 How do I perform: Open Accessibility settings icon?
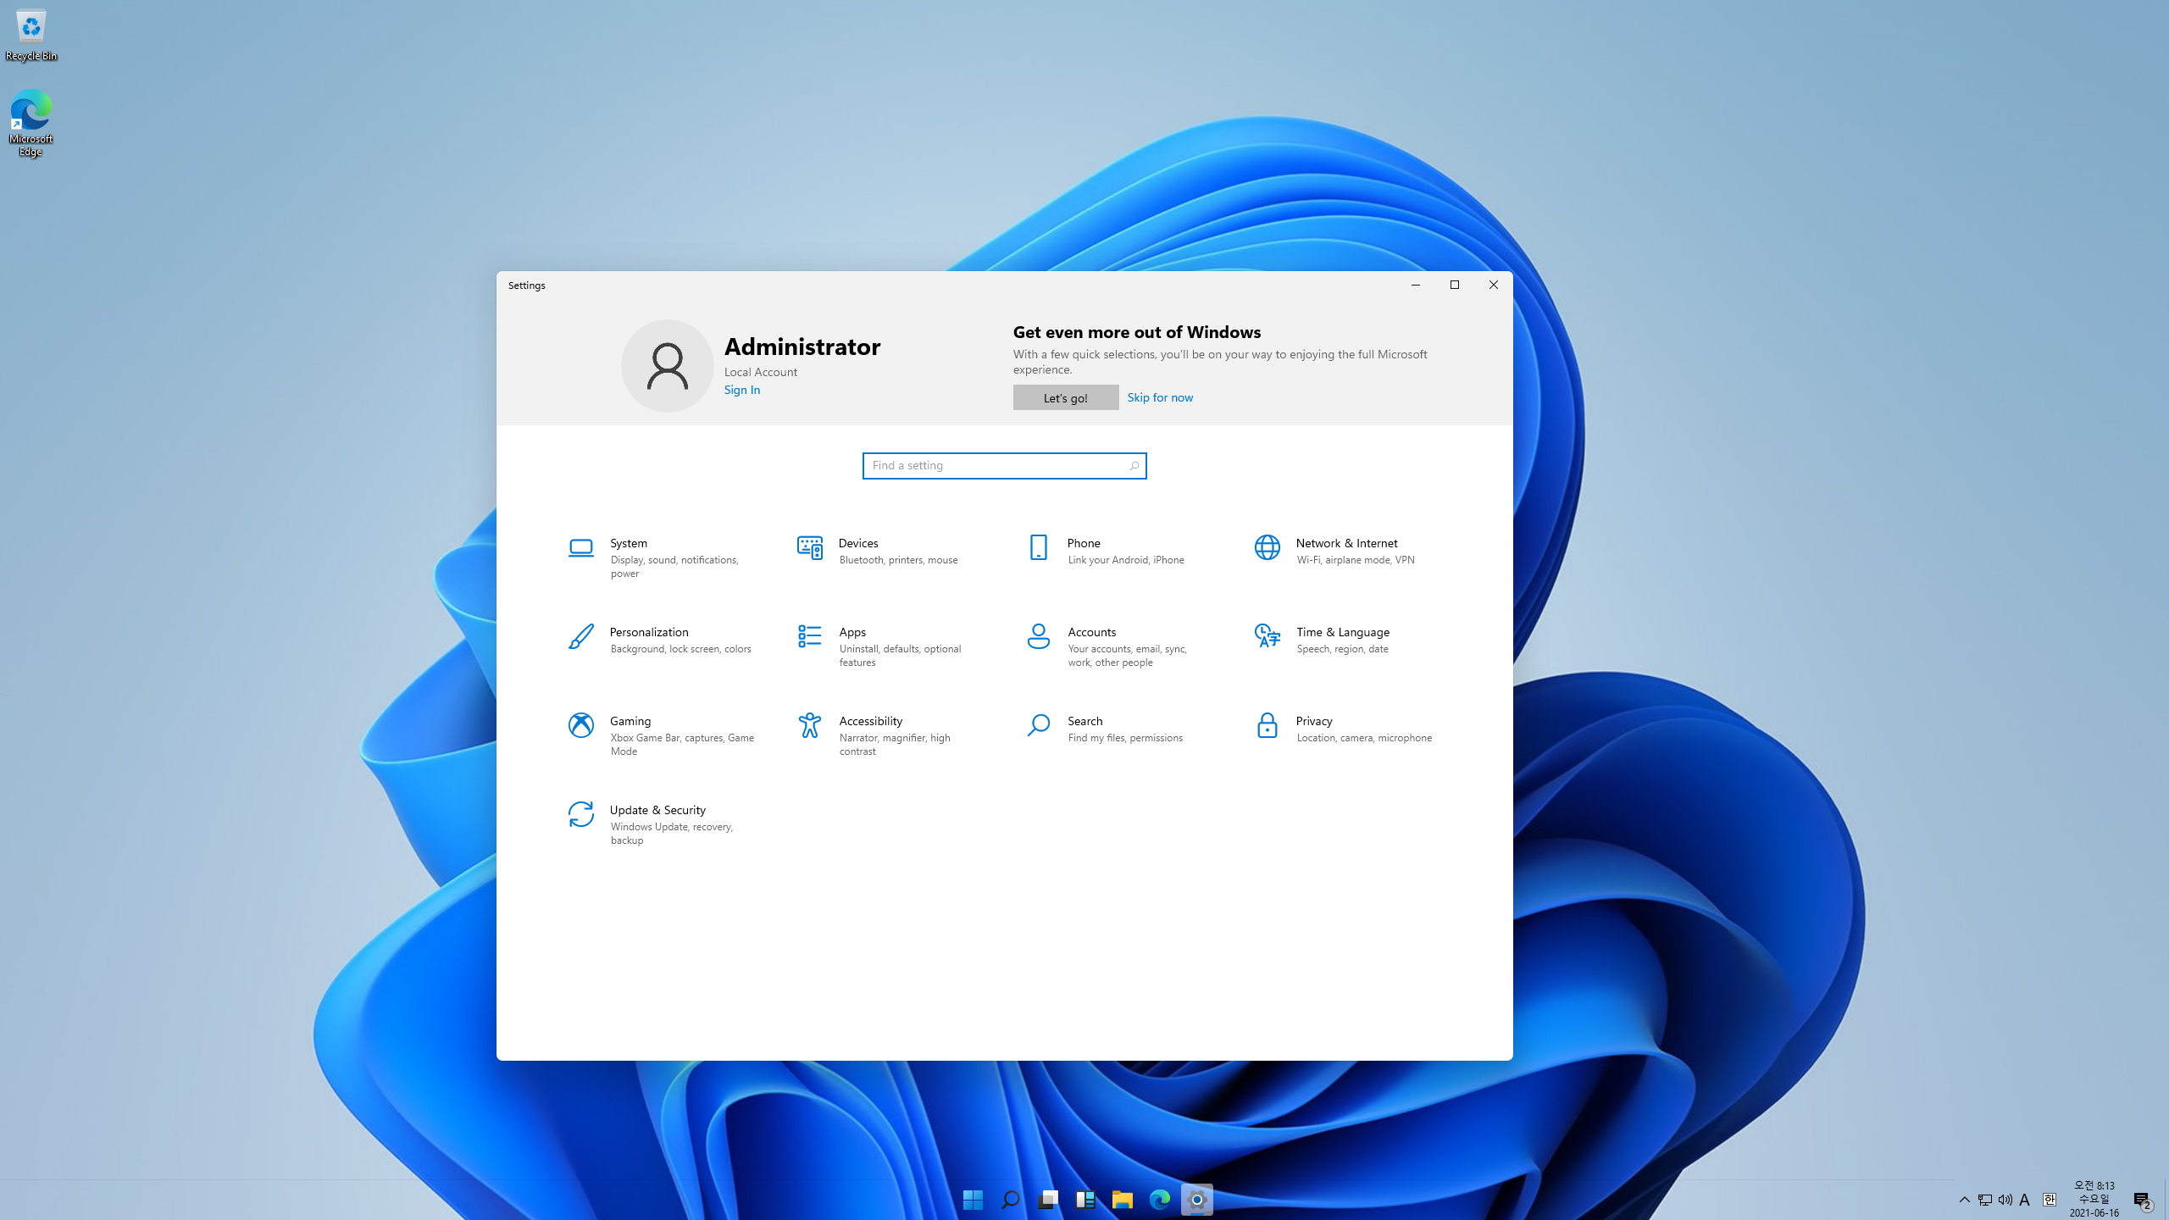809,726
